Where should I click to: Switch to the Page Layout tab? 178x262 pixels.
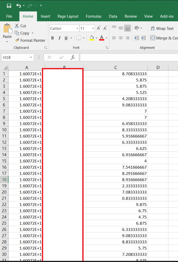(68, 16)
